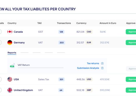
Task: Click the Currency column header
Action: pyautogui.click(x=81, y=23)
